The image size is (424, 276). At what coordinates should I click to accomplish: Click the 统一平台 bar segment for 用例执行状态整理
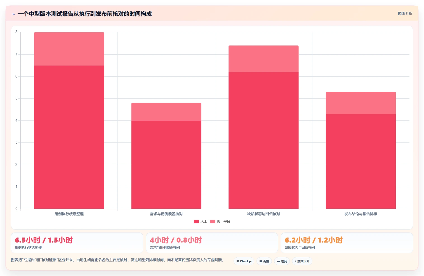point(69,49)
